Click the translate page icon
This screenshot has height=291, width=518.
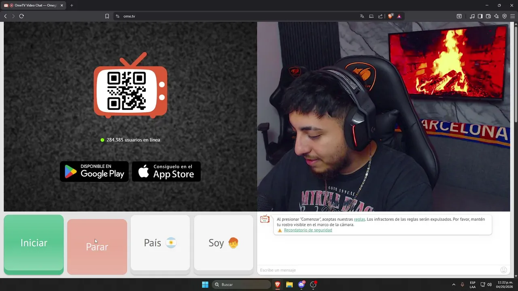[x=362, y=16]
